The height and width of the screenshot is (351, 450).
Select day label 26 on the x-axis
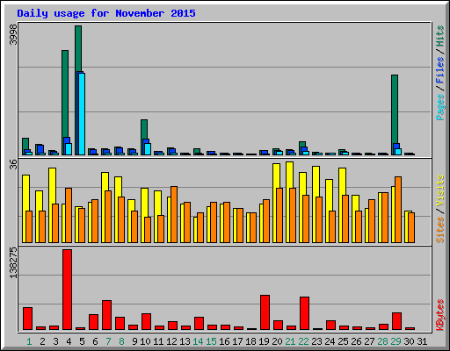(x=356, y=341)
